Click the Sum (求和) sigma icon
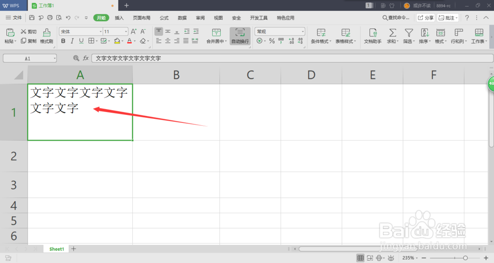The width and height of the screenshot is (494, 263). 392,33
